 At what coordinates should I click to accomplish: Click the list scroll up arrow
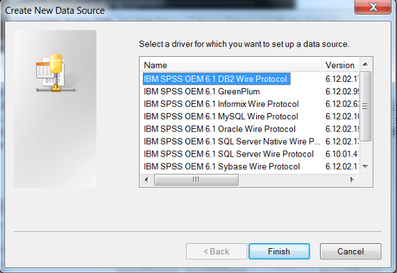(x=365, y=64)
